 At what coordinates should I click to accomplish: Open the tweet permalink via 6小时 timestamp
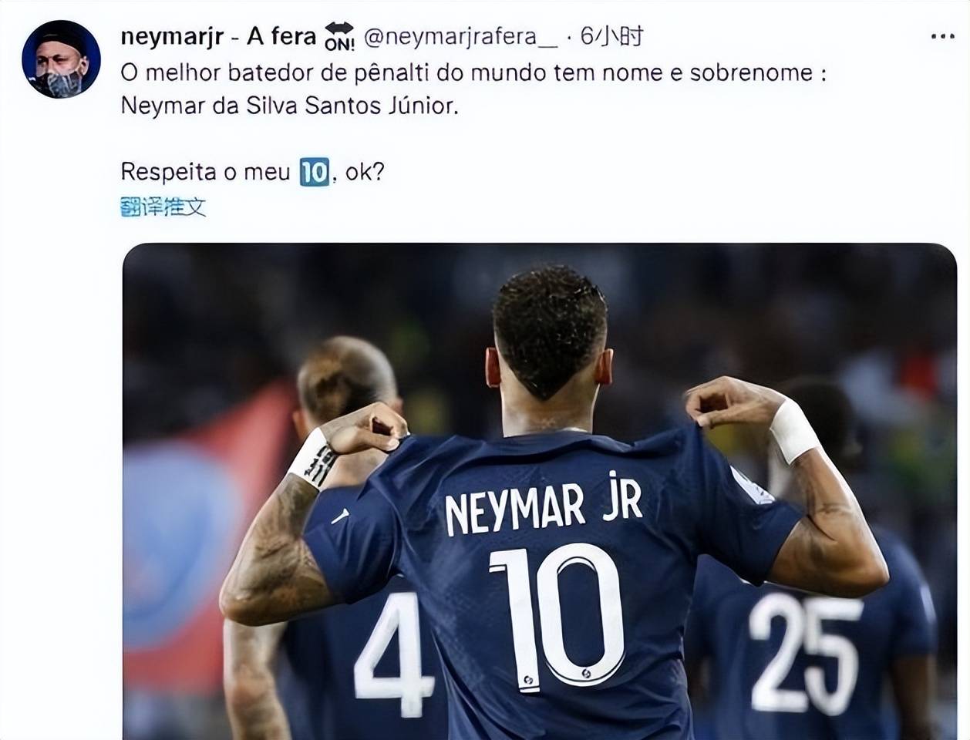[611, 36]
